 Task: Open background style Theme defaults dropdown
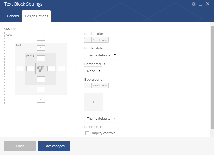(101, 118)
